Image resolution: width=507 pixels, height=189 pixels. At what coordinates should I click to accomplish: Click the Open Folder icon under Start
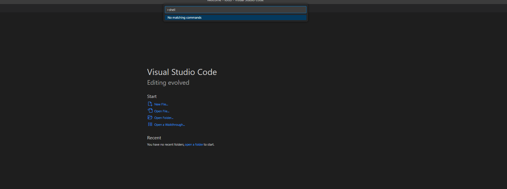coord(150,117)
